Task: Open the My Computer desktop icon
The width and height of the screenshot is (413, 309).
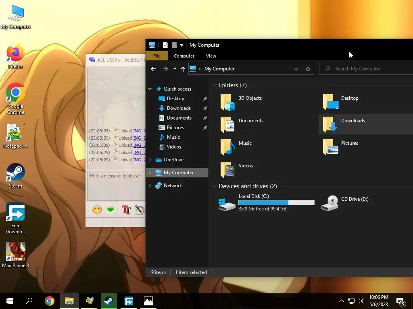Action: click(16, 17)
